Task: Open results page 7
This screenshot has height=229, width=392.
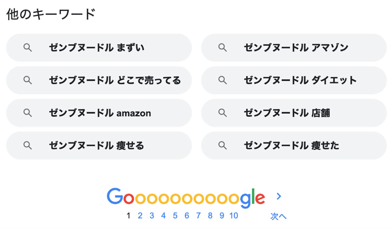Action: (x=198, y=216)
